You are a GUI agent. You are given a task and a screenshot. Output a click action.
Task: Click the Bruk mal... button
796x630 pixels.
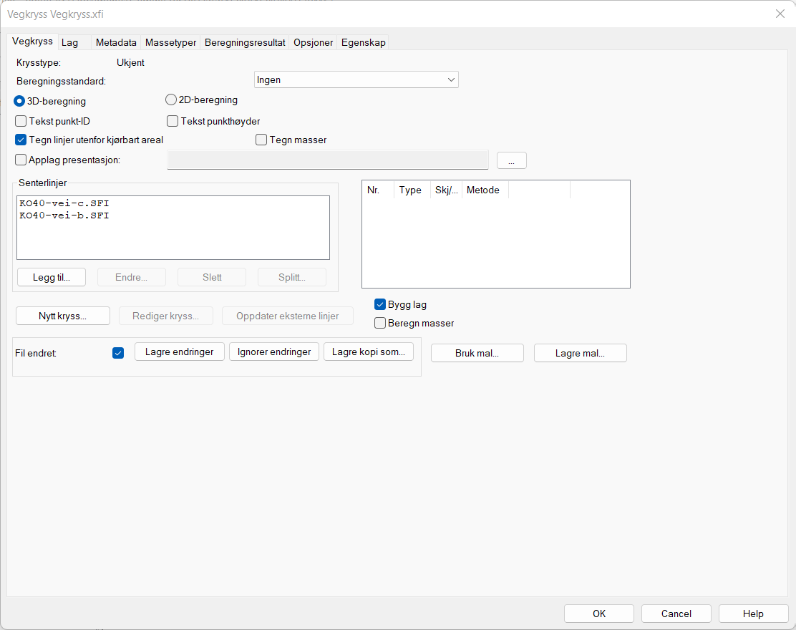click(x=477, y=353)
